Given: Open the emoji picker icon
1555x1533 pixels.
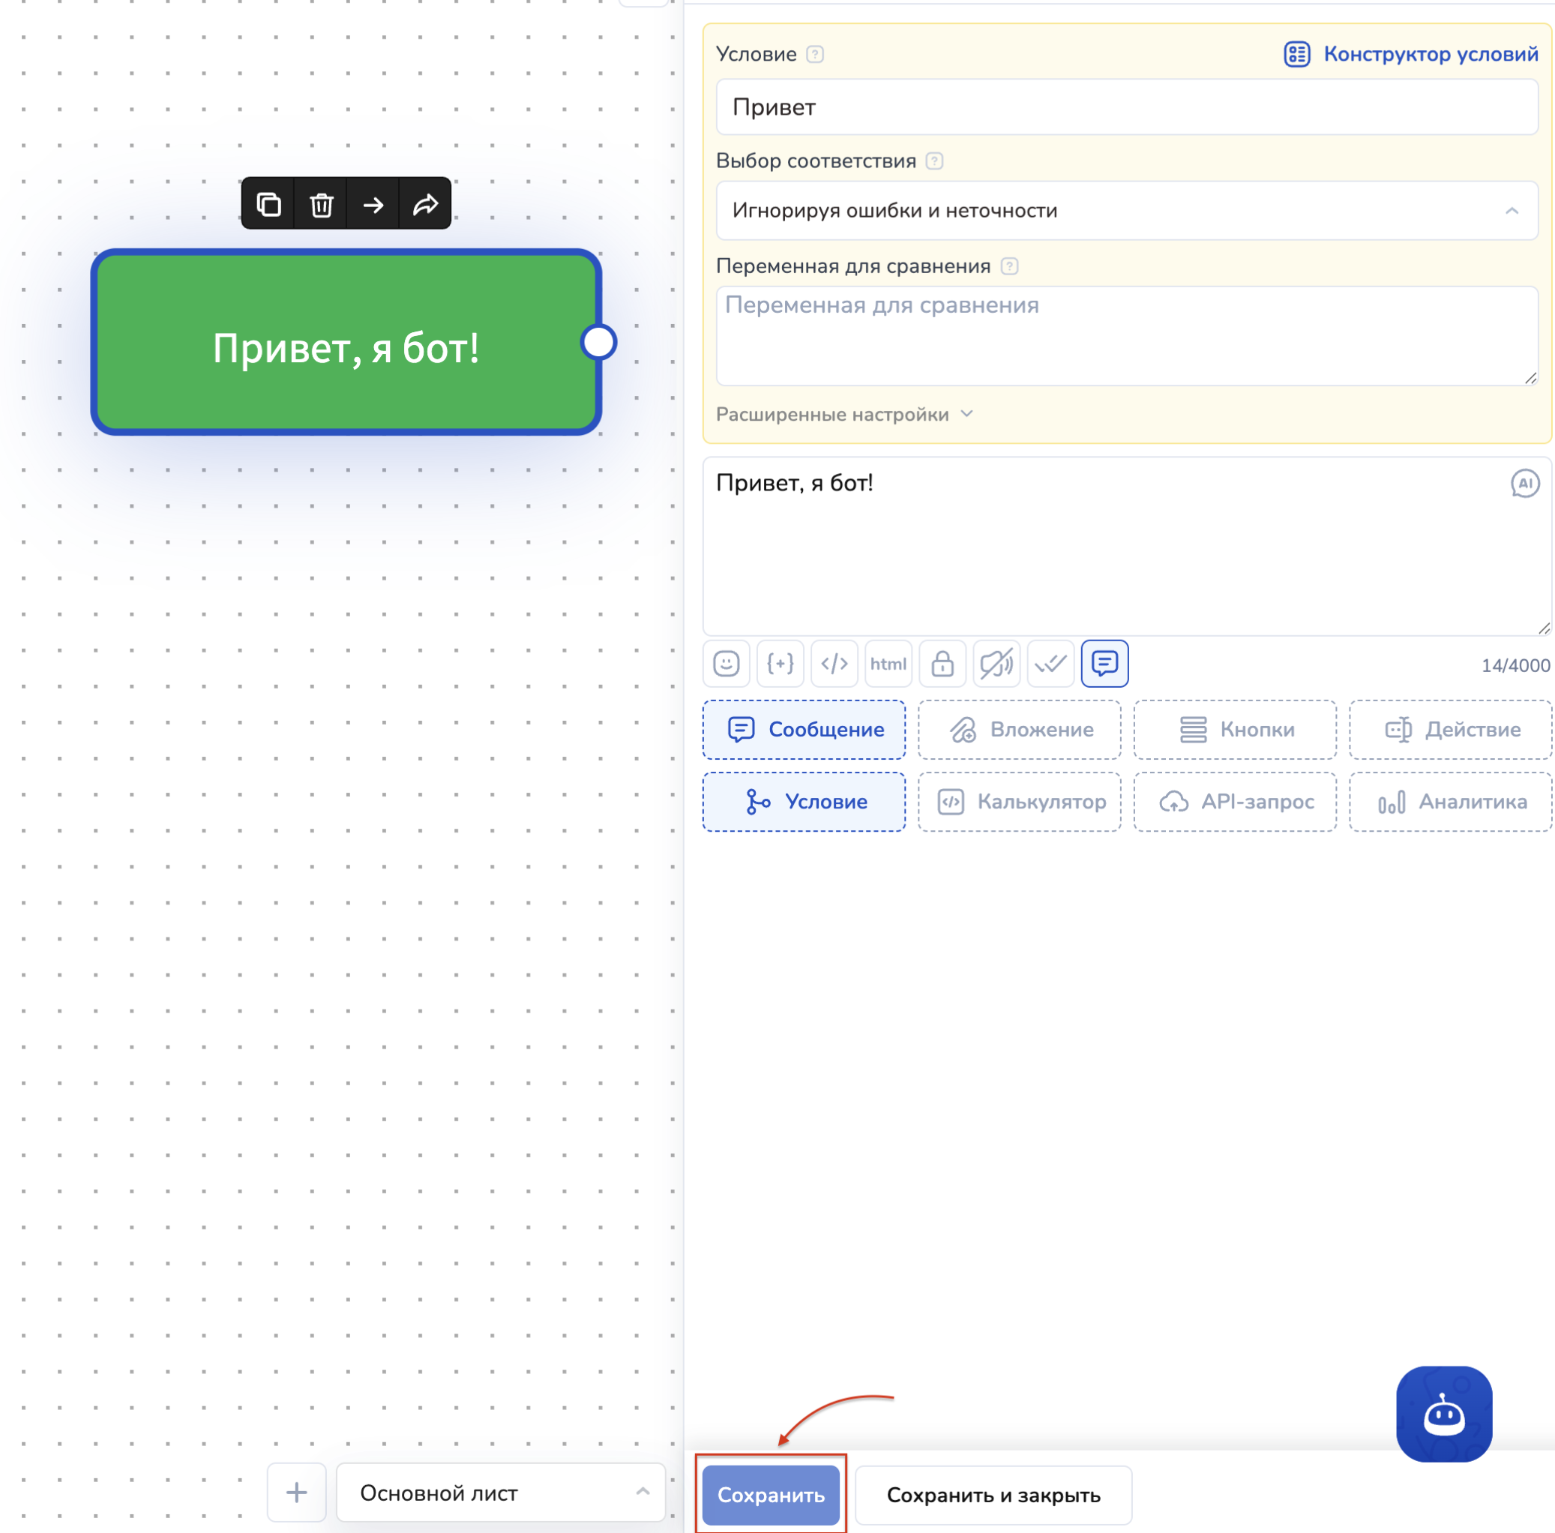Looking at the screenshot, I should pyautogui.click(x=726, y=664).
